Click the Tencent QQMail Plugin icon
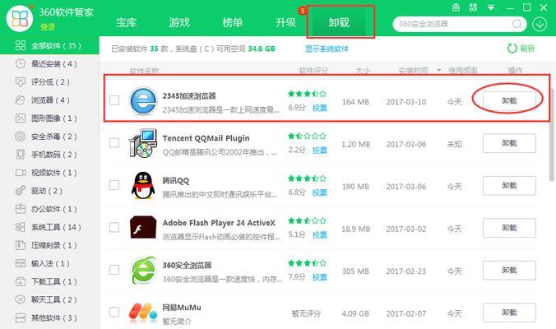Viewport: 556px width, 329px height. (143, 143)
